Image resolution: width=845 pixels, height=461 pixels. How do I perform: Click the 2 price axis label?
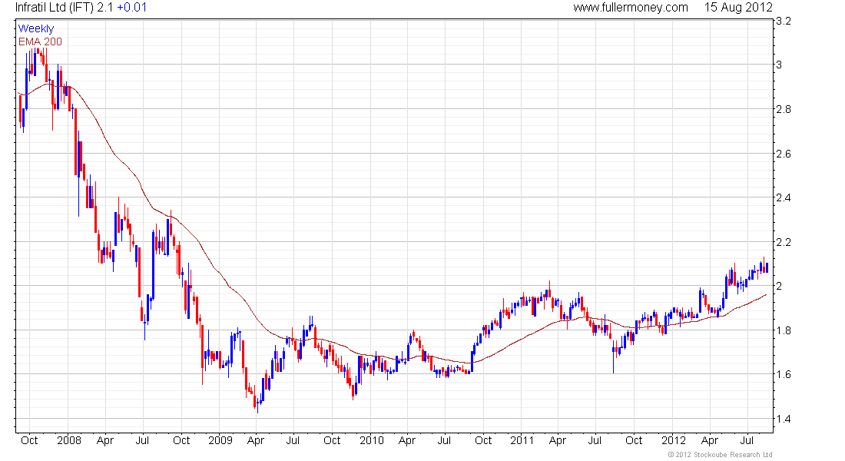click(x=779, y=286)
